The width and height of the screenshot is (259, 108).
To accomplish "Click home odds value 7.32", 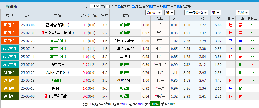I will click(187, 64).
